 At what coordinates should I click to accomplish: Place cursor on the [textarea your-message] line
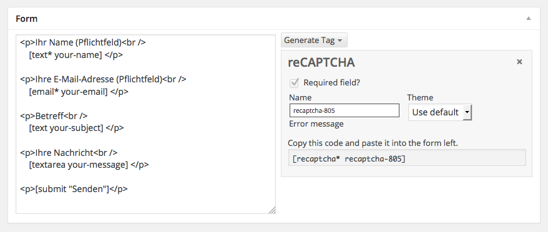(x=89, y=165)
